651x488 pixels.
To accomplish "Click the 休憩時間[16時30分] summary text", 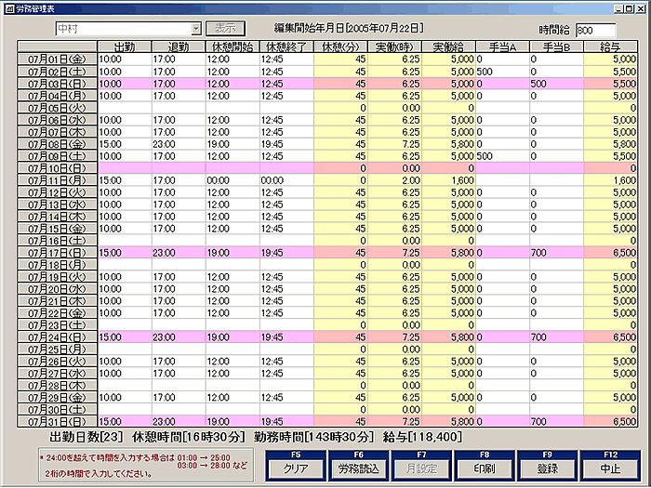I will tap(188, 437).
